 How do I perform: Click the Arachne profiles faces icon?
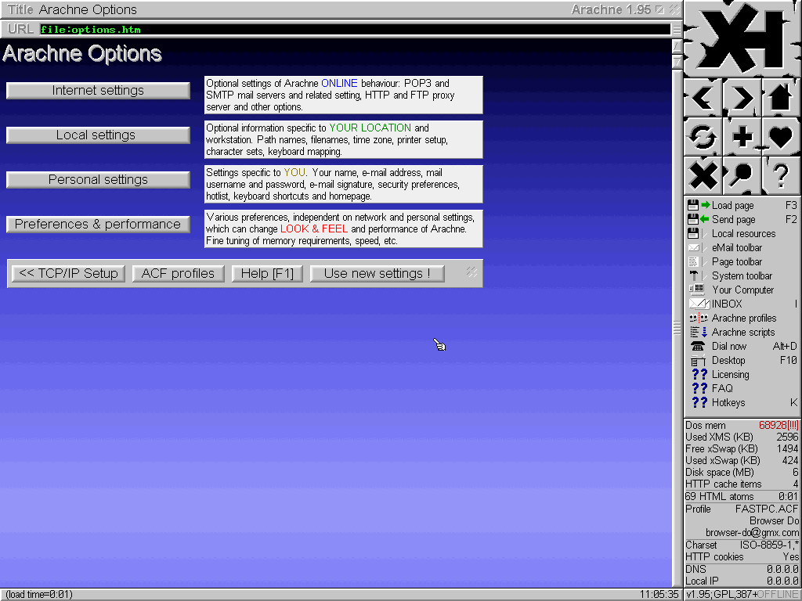(698, 318)
